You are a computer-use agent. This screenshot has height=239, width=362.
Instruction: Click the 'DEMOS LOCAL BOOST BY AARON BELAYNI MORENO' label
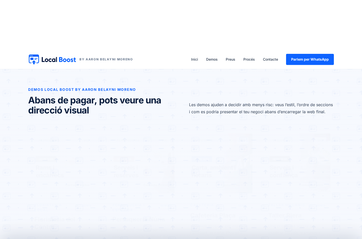tap(82, 90)
